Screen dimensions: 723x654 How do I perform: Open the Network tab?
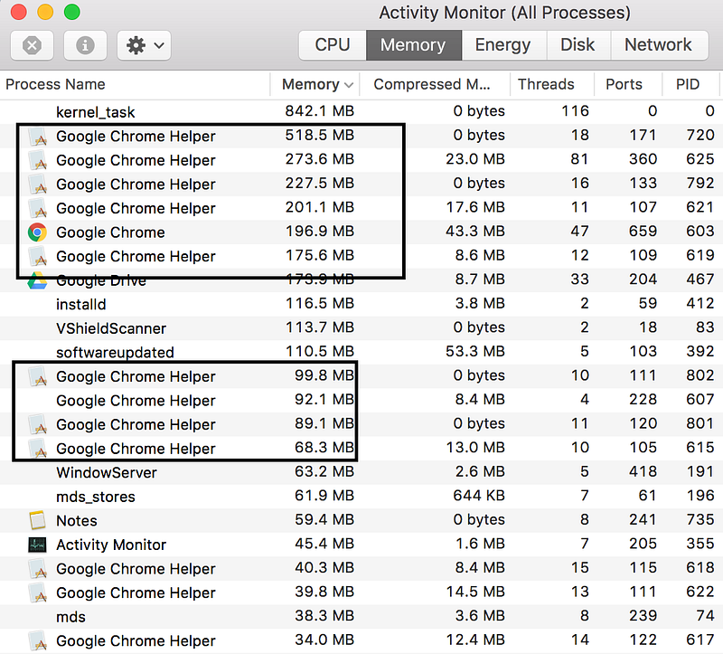point(659,44)
